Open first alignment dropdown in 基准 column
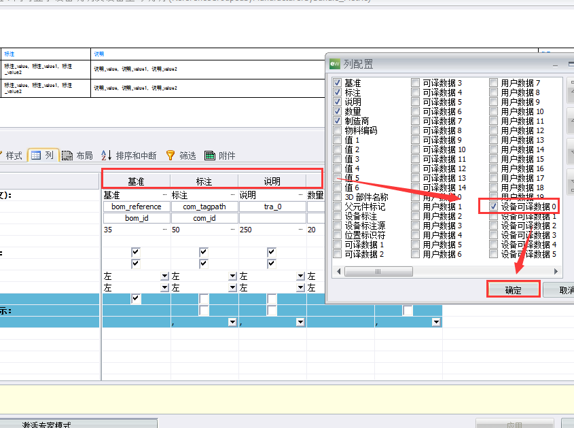This screenshot has width=574, height=428. tap(165, 276)
